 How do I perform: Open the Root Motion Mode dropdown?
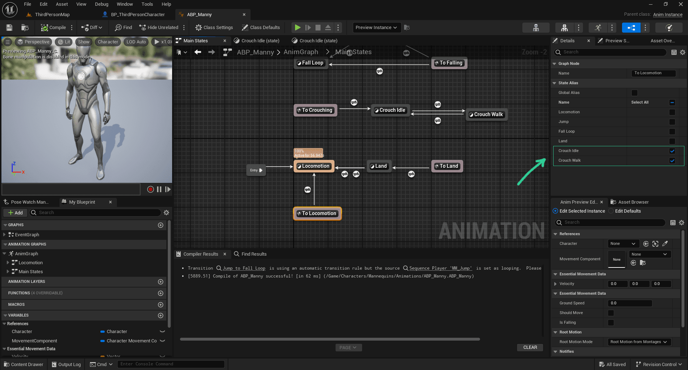(x=639, y=342)
